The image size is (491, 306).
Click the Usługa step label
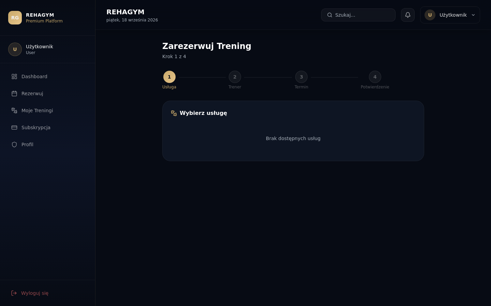tap(169, 87)
